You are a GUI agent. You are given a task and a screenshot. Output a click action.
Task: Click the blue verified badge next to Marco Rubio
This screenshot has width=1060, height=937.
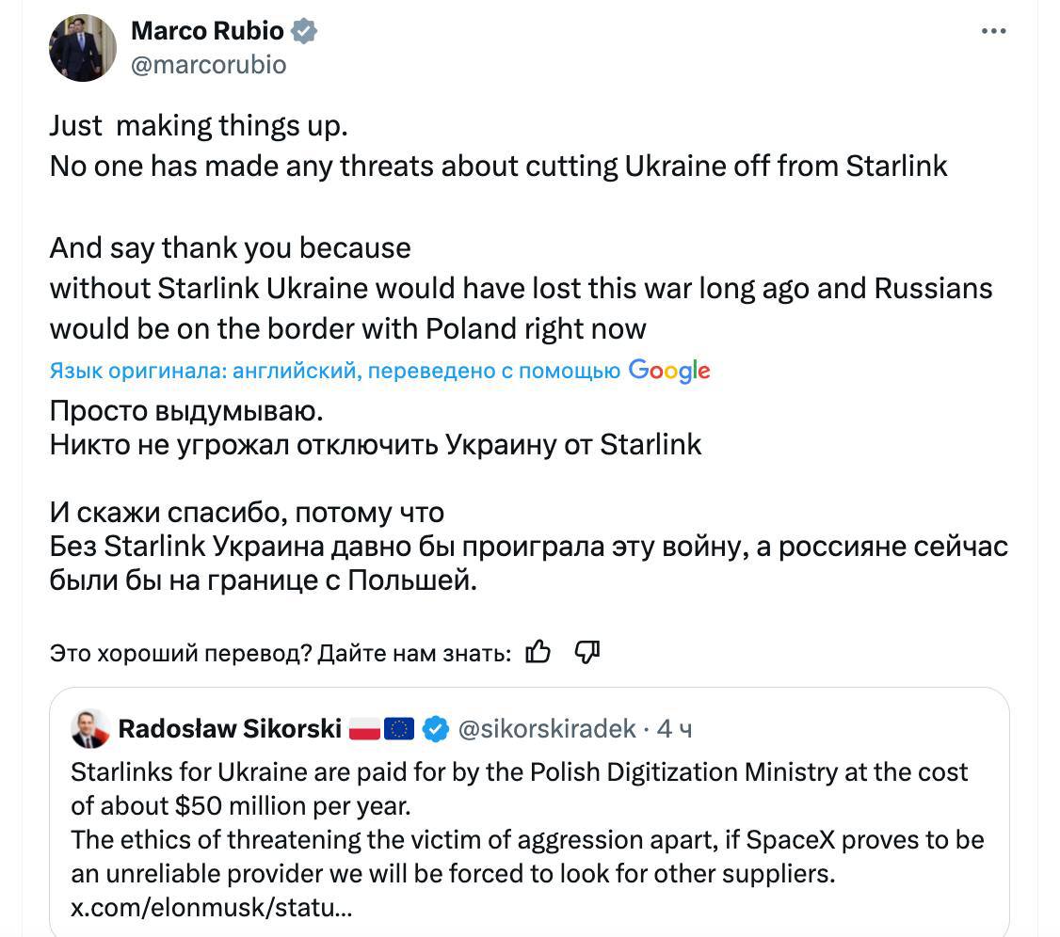pyautogui.click(x=303, y=31)
